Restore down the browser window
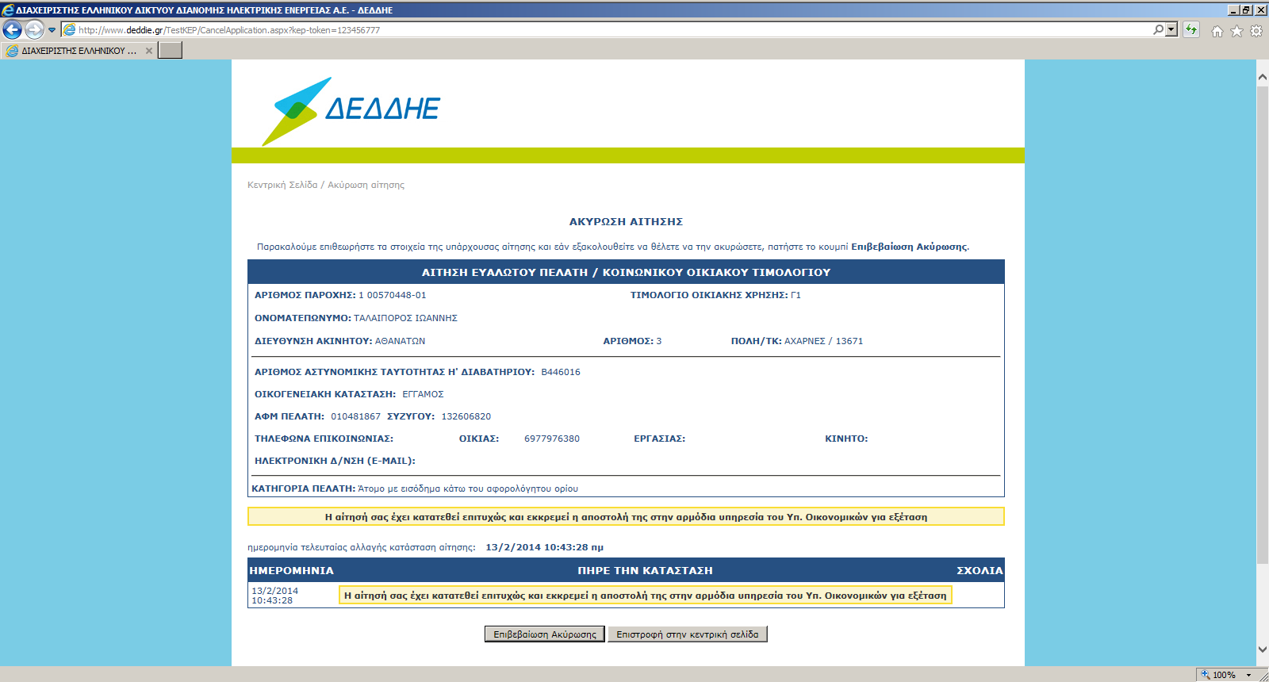Image resolution: width=1269 pixels, height=682 pixels. (1247, 10)
